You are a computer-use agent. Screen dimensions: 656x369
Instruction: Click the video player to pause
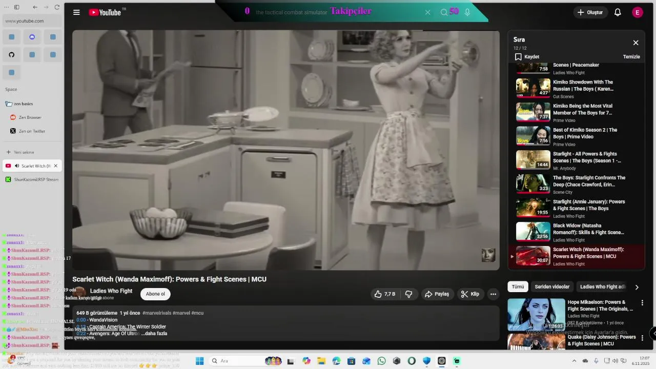285,150
